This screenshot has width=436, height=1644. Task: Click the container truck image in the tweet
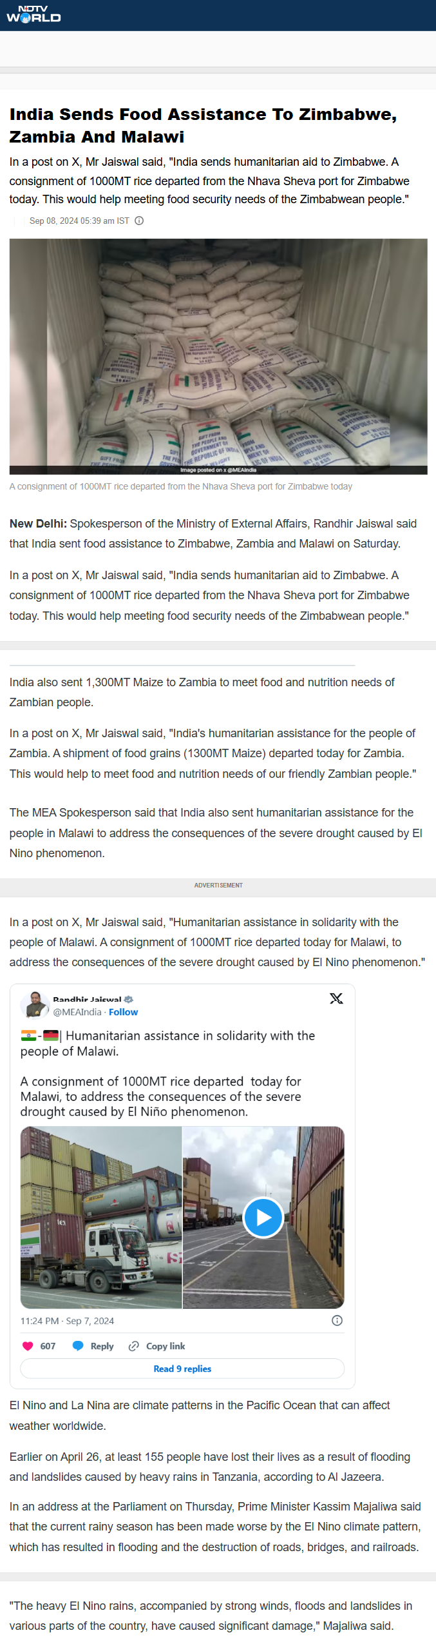point(101,1218)
